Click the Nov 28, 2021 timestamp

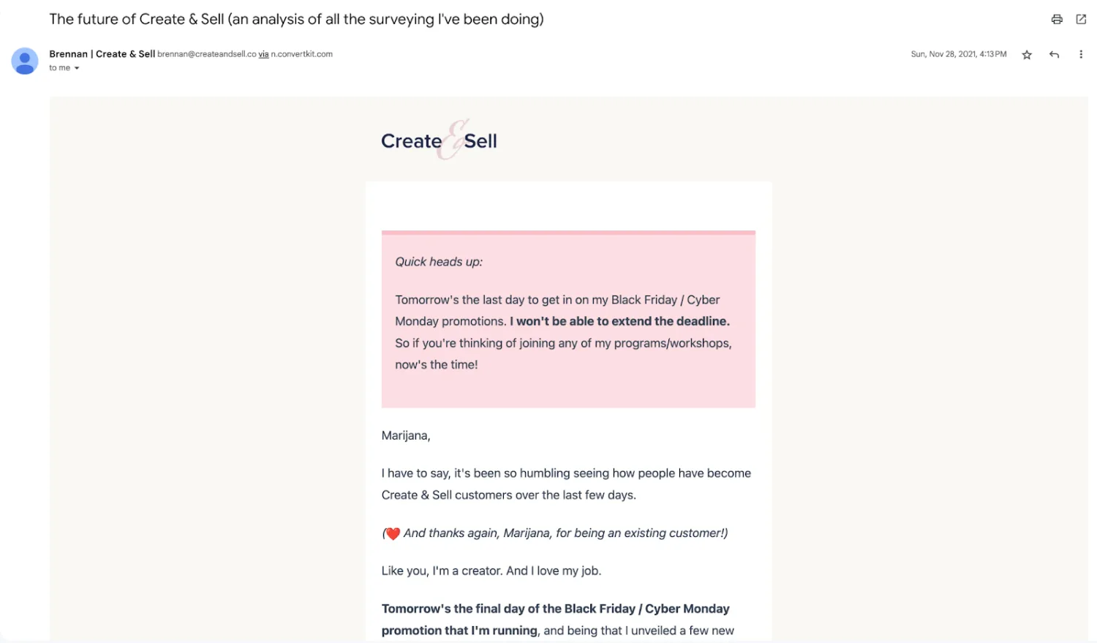coord(958,54)
